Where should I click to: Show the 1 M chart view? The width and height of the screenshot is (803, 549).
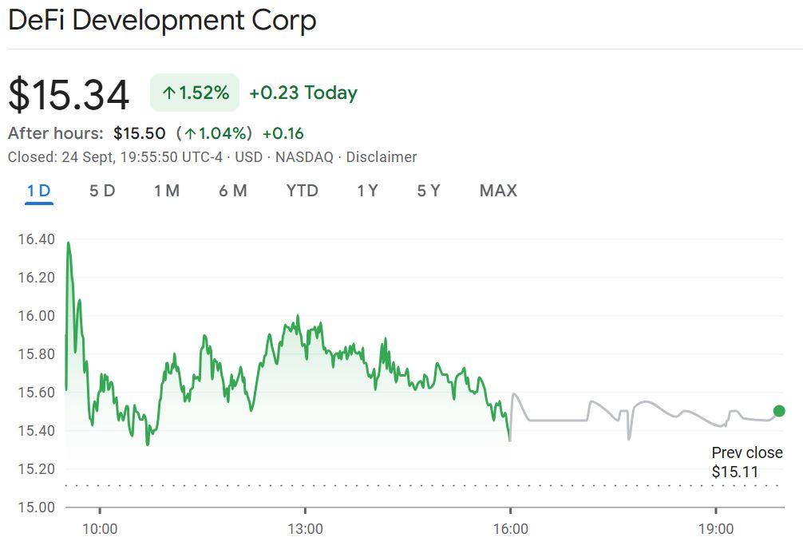[x=167, y=191]
